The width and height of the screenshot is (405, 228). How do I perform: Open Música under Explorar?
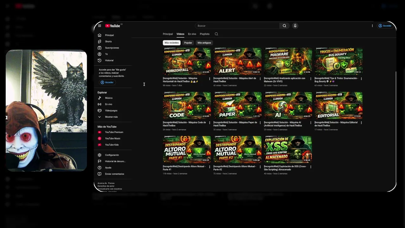(x=113, y=98)
